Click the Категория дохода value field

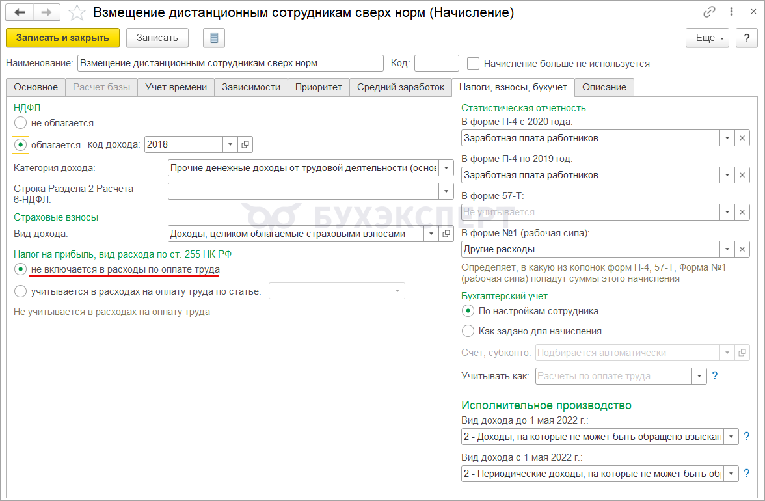click(x=303, y=168)
